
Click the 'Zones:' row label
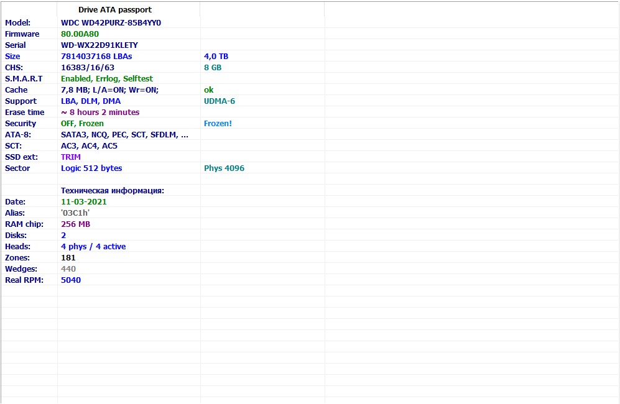coord(17,258)
